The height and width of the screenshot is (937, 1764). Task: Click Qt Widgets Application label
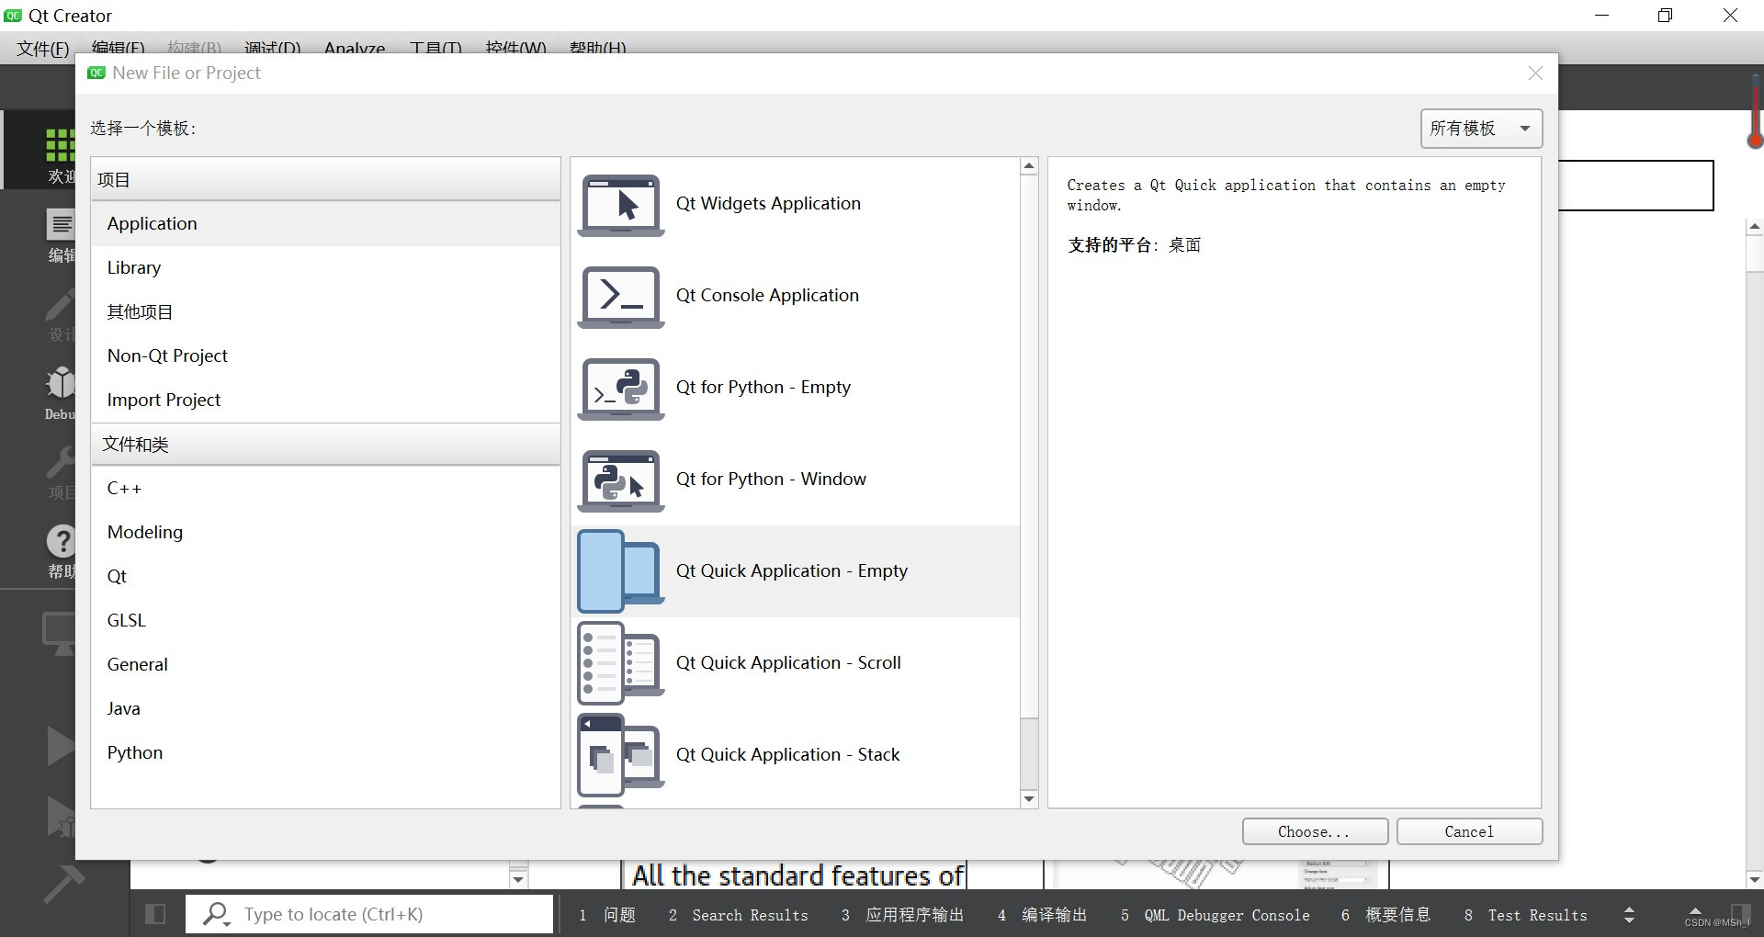tap(768, 203)
